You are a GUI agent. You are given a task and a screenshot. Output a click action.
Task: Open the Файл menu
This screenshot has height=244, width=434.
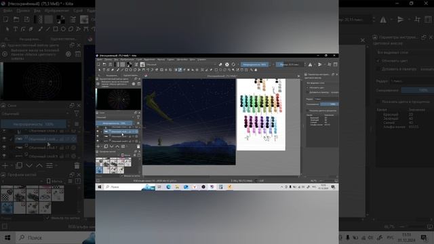pos(100,60)
